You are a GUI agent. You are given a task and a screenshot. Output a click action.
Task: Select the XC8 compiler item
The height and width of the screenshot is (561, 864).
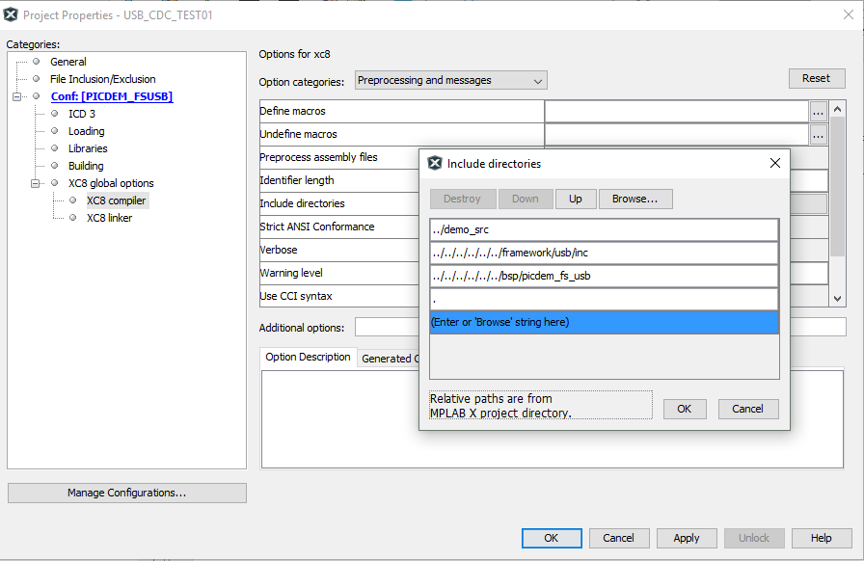coord(117,200)
